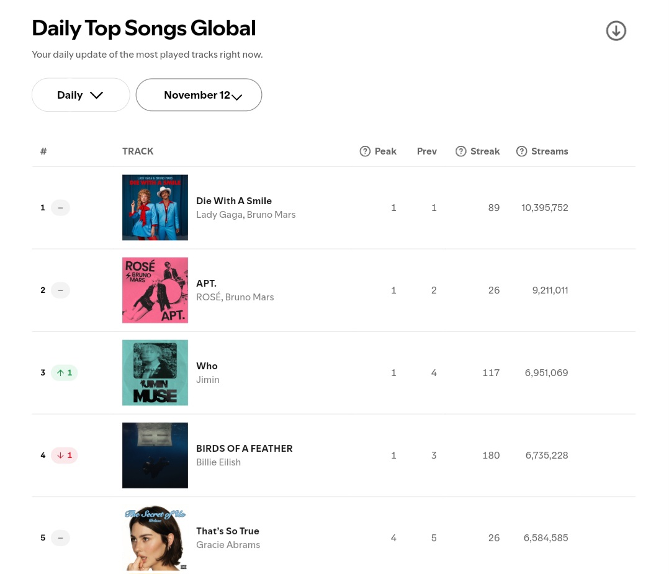
Task: Open the Billie Eilish artist link
Action: click(x=218, y=462)
